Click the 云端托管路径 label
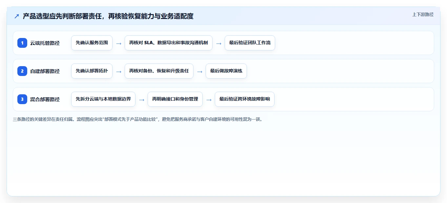The height and width of the screenshot is (203, 447). (x=45, y=43)
